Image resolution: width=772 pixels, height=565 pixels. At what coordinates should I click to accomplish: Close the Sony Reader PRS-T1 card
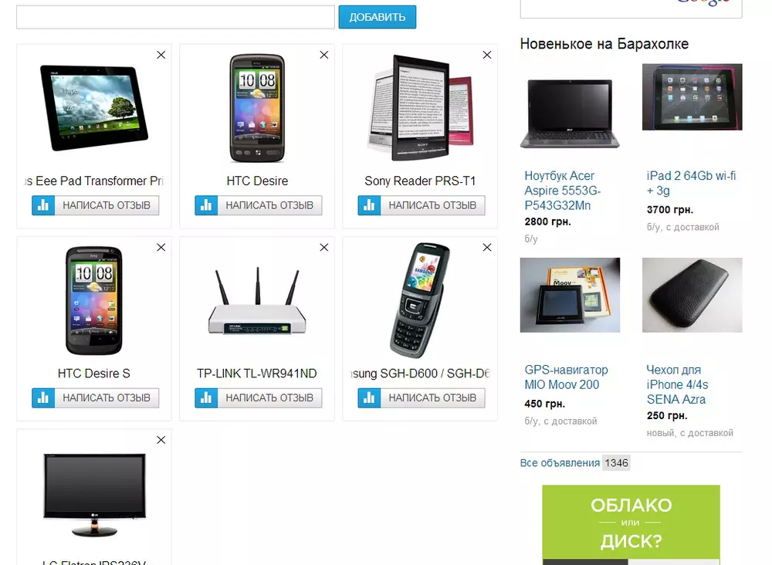487,55
